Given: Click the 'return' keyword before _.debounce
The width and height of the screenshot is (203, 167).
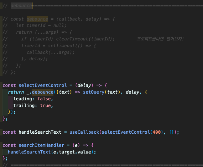Looking at the screenshot, I should (16, 92).
